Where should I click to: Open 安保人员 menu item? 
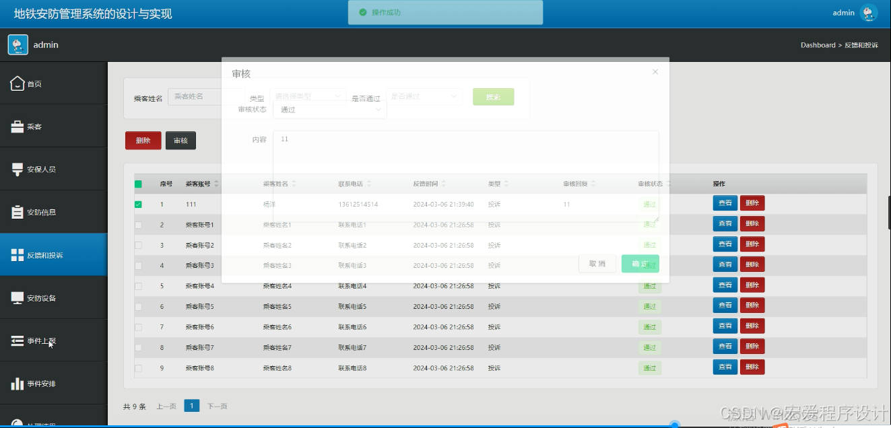(54, 169)
